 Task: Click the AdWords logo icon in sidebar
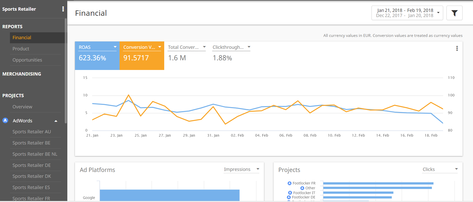(5, 120)
